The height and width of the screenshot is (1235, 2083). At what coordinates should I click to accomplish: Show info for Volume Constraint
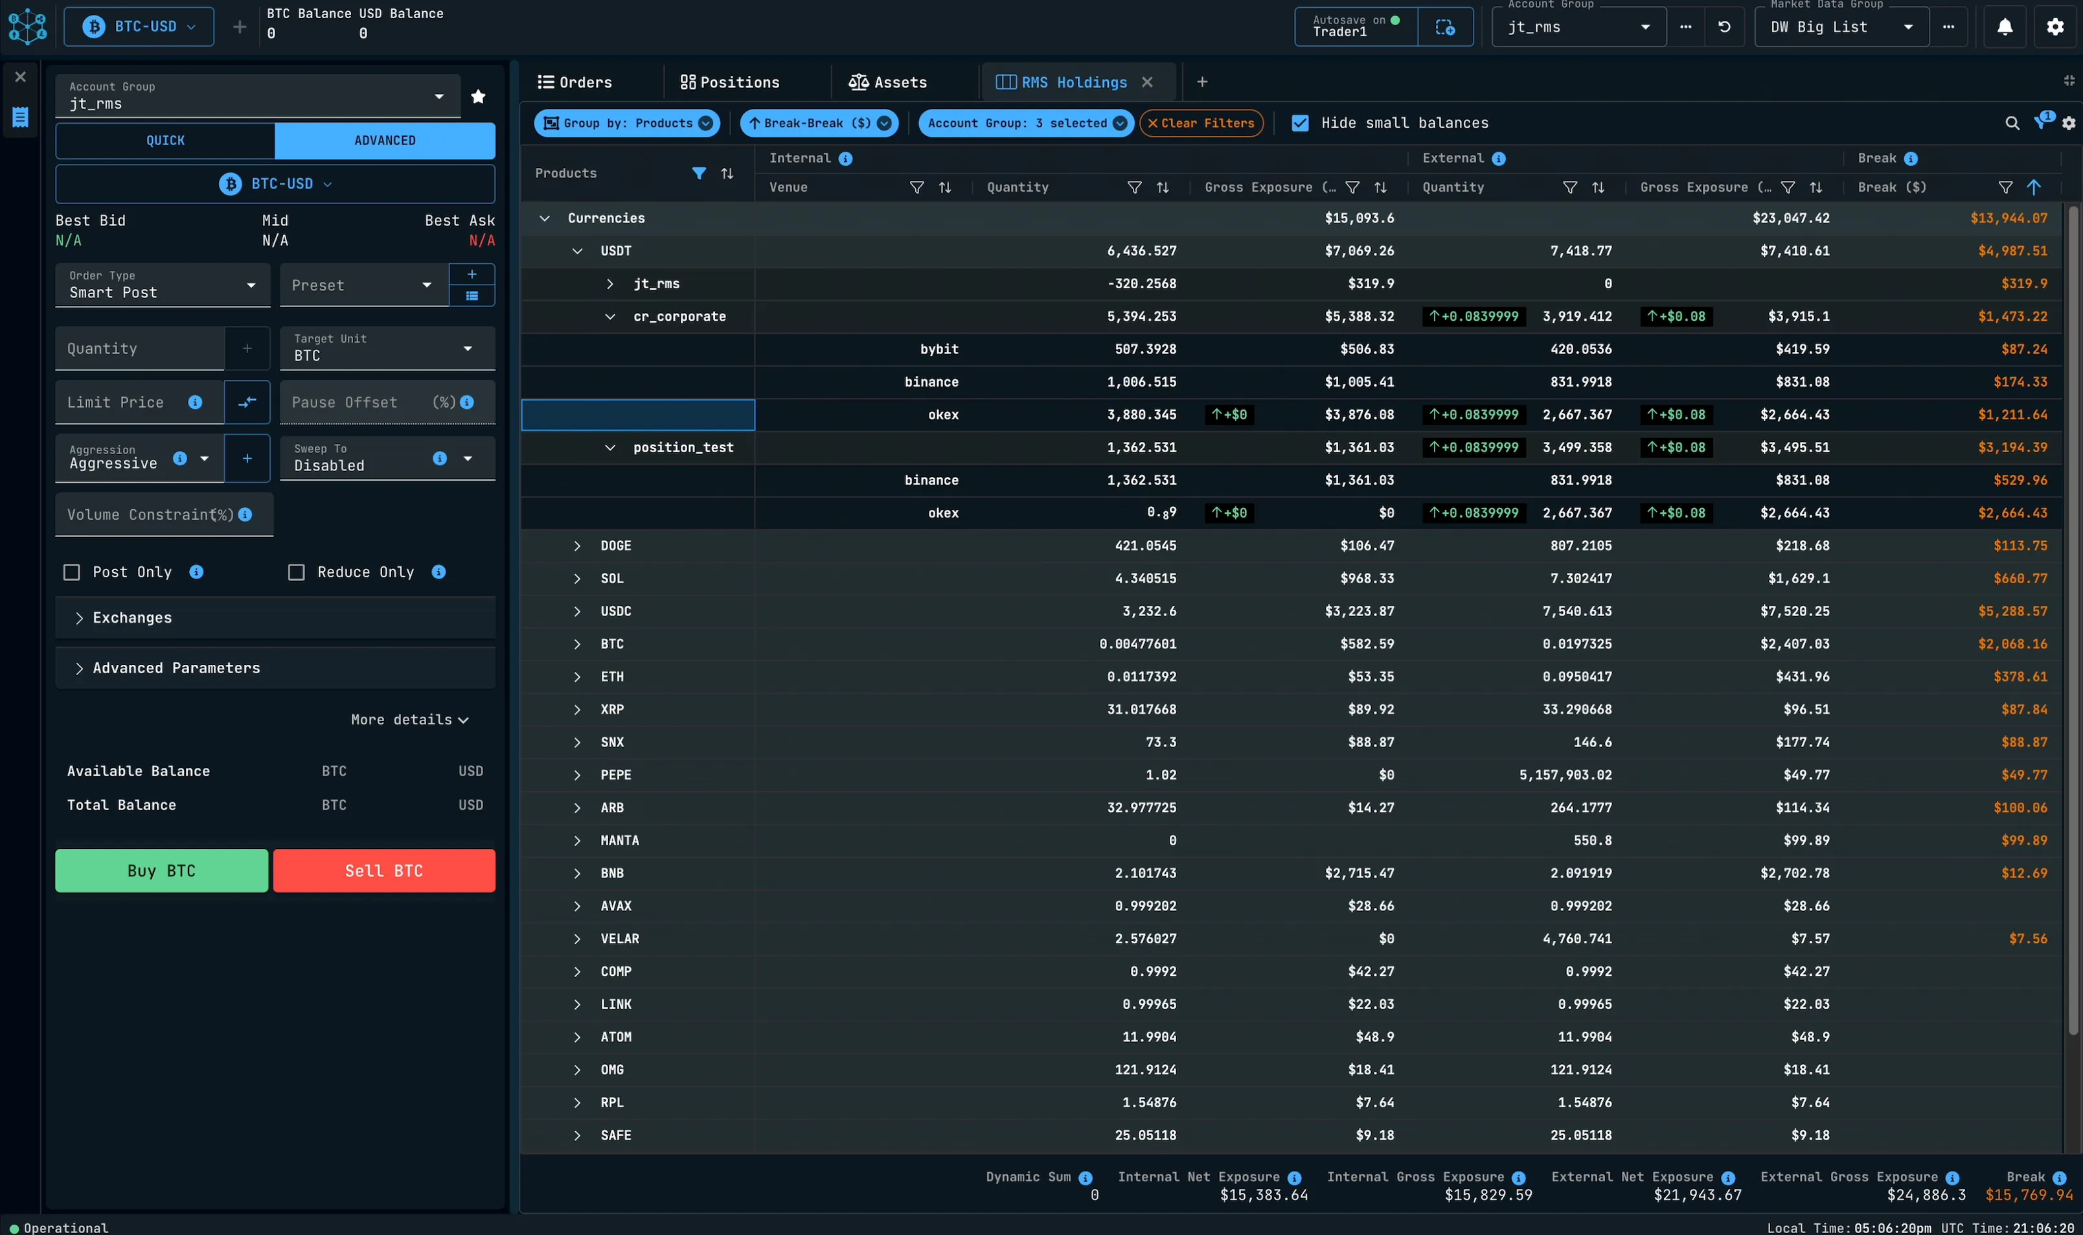click(245, 514)
